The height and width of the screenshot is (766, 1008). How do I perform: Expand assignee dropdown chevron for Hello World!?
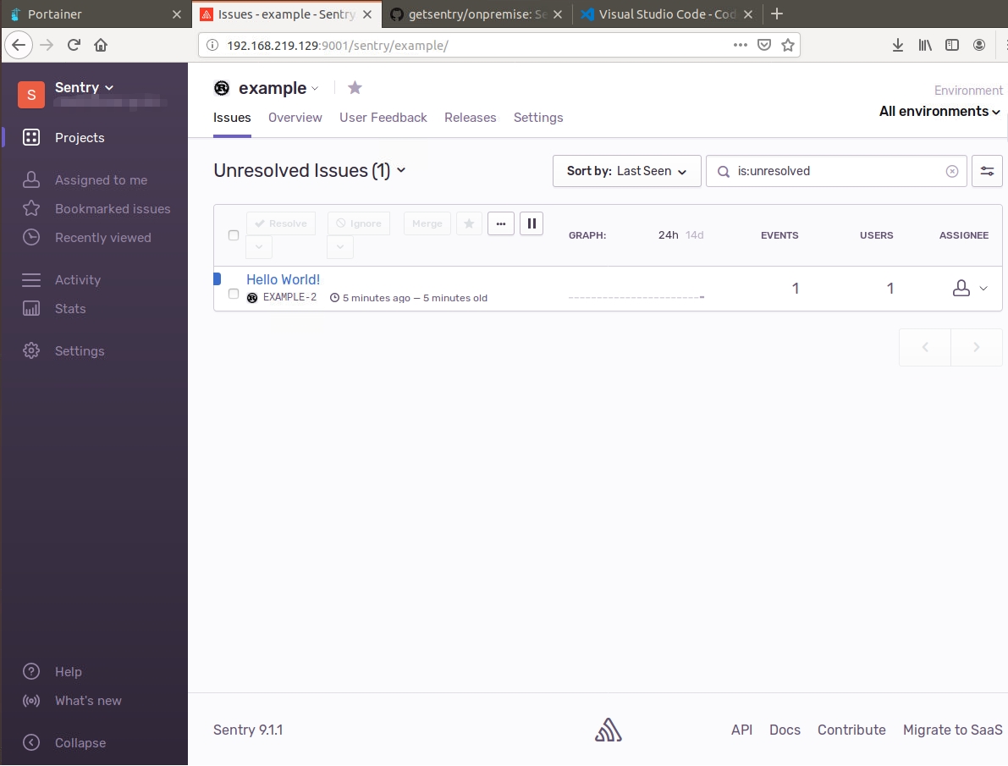[983, 288]
